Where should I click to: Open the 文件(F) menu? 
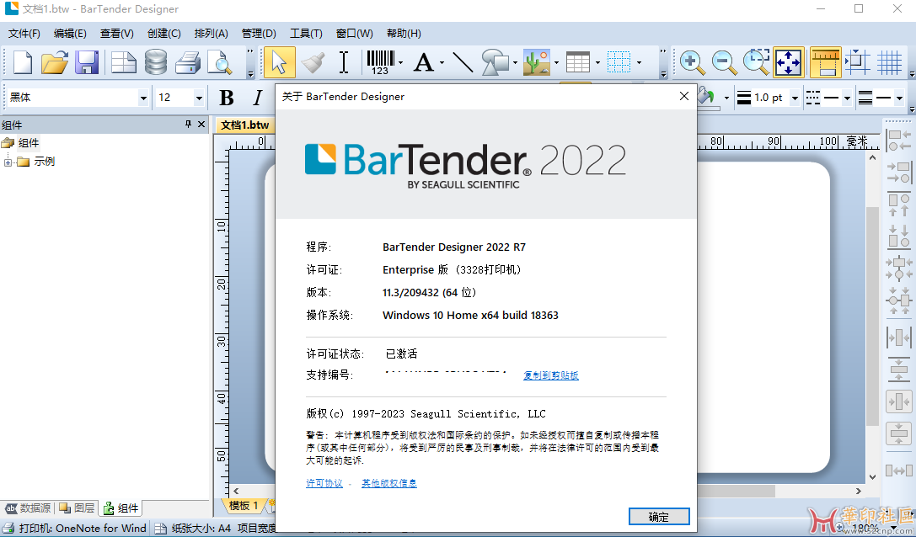24,34
